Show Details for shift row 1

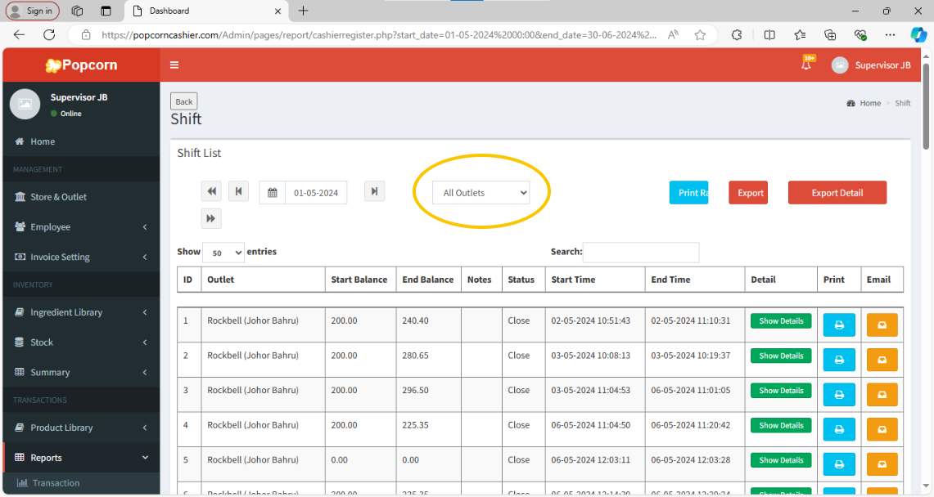point(781,321)
